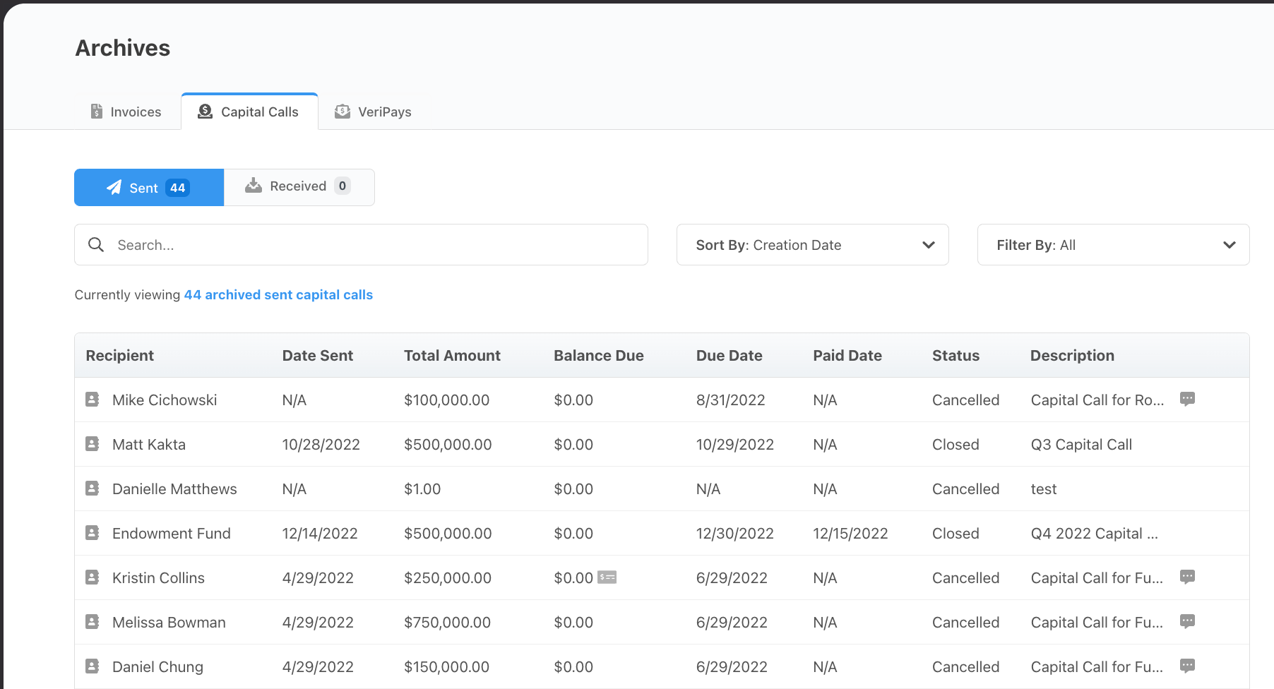Click the 8/31/2022 due date
This screenshot has height=689, width=1274.
[x=731, y=400]
